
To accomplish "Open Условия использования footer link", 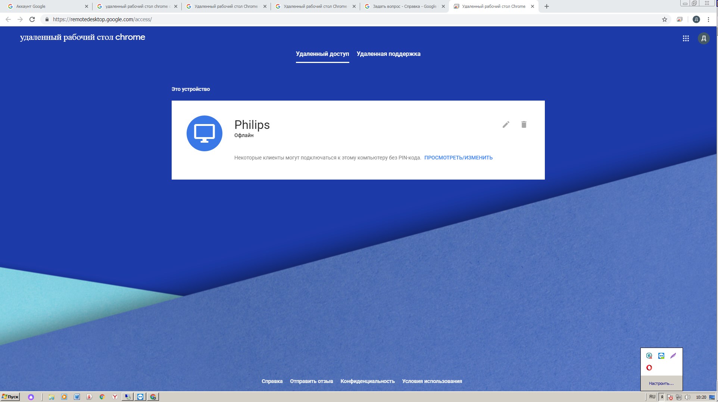I will tap(432, 381).
